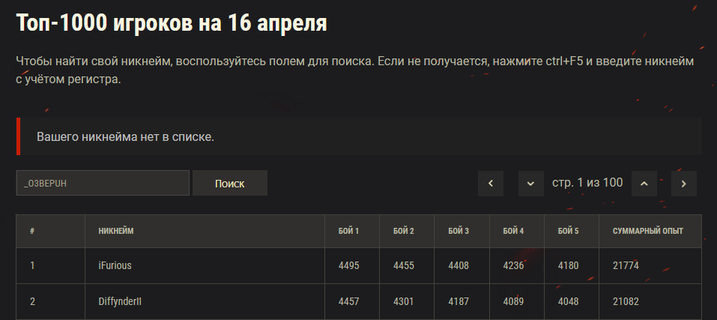
Task: Click the down chevron pagination button
Action: coord(531,184)
